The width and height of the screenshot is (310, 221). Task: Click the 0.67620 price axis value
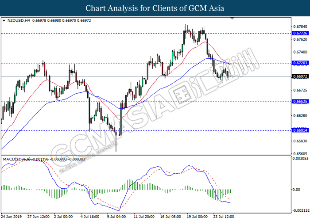click(300, 39)
